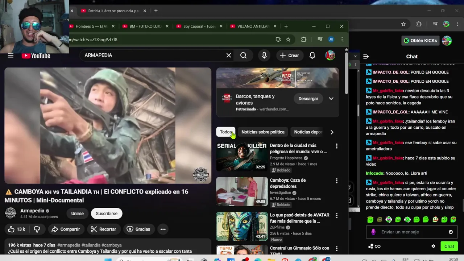Run the YouTube search magnifier button

[x=243, y=55]
